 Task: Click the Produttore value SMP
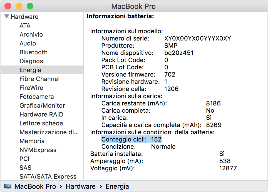(x=171, y=46)
